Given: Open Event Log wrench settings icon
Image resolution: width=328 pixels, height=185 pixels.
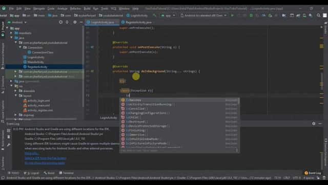Looking at the screenshot, I should click(9, 145).
